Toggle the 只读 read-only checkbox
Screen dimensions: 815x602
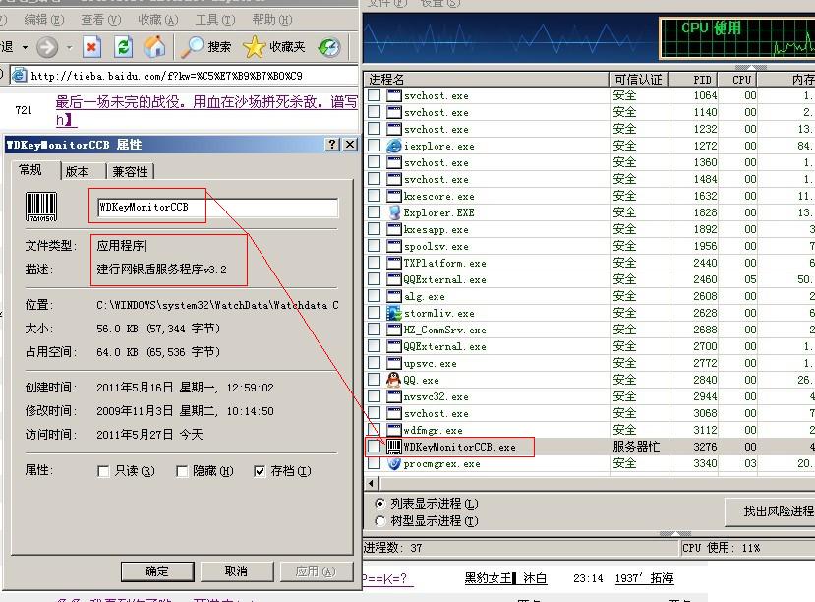tap(103, 471)
